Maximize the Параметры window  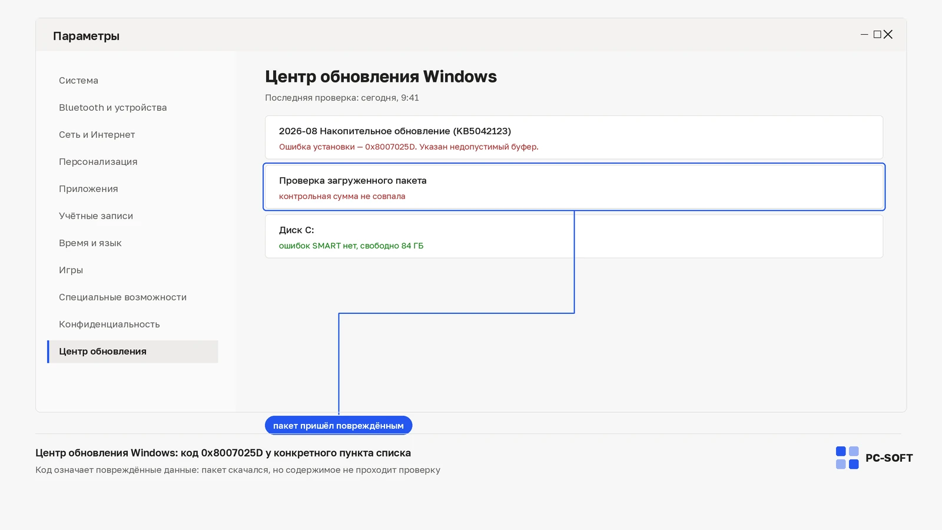[x=877, y=35]
